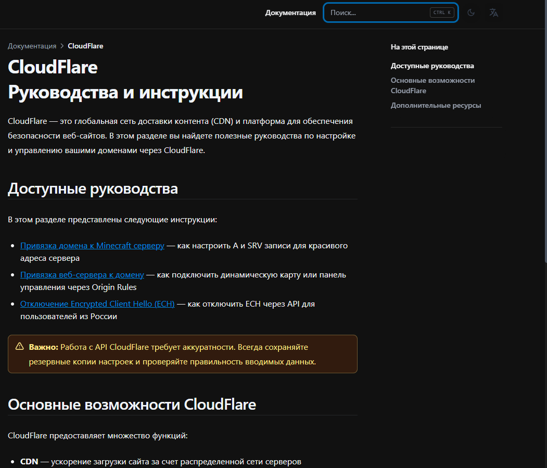
Task: Open Основные возможности CloudFlare sidebar link
Action: (432, 85)
